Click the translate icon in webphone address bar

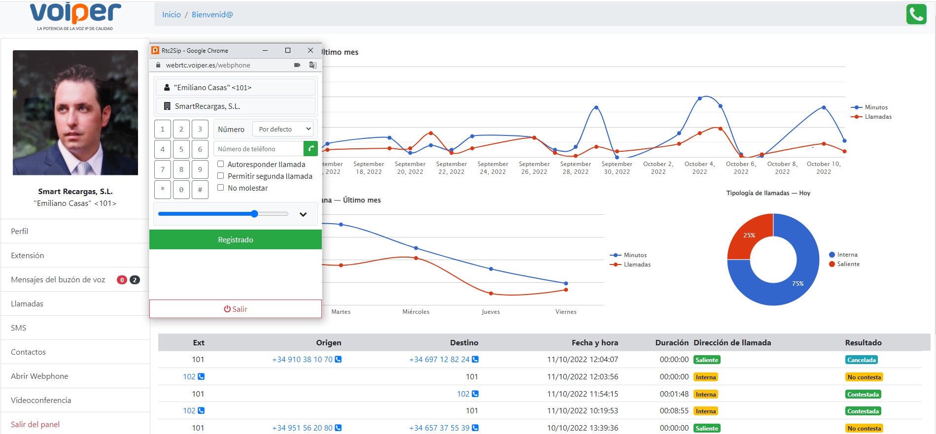312,65
